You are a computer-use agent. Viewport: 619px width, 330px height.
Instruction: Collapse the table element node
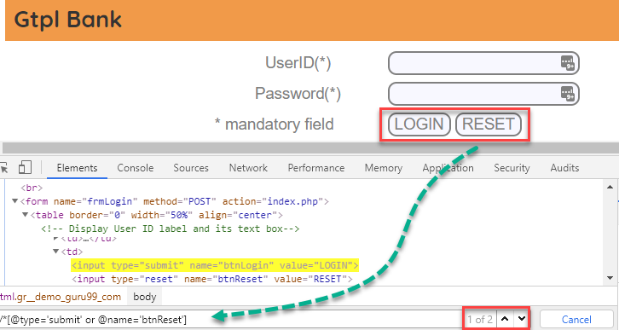(x=25, y=215)
